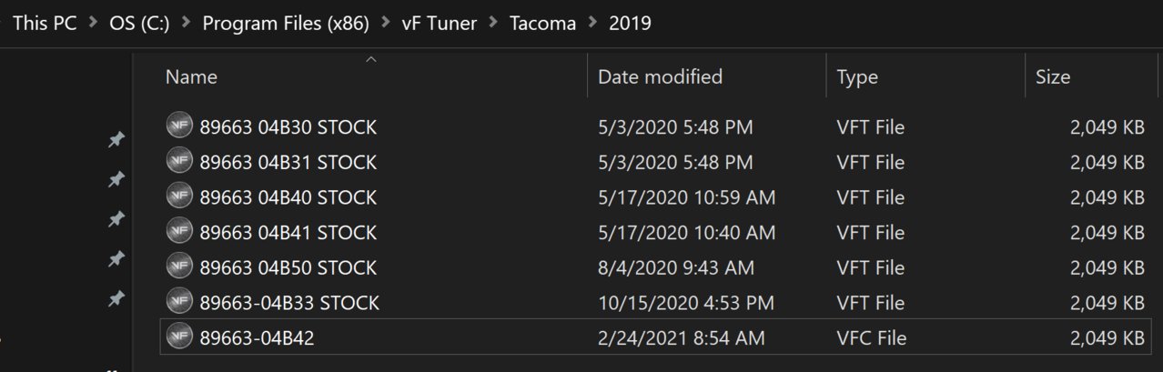Viewport: 1163px width, 372px height.
Task: Sort files by the Type column
Action: tap(857, 77)
